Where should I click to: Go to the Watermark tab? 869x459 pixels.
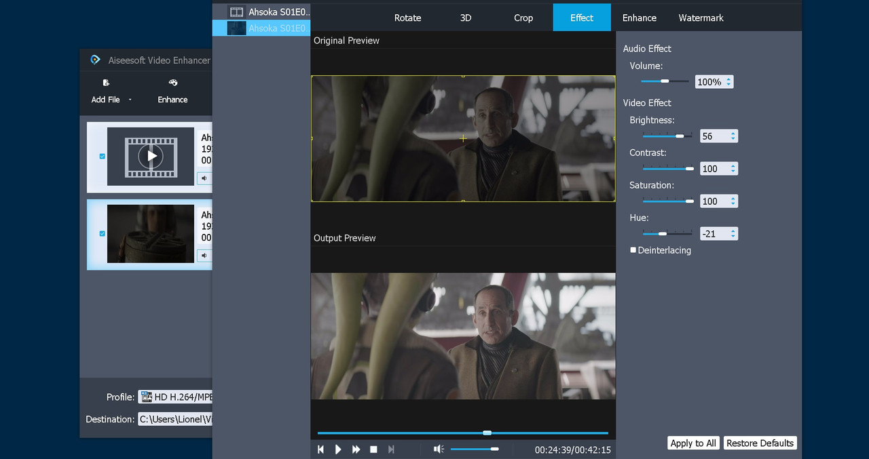click(701, 18)
